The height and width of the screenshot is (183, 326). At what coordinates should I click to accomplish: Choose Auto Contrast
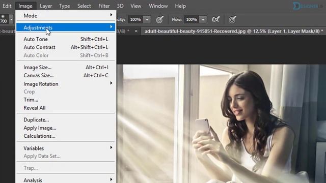click(x=66, y=47)
